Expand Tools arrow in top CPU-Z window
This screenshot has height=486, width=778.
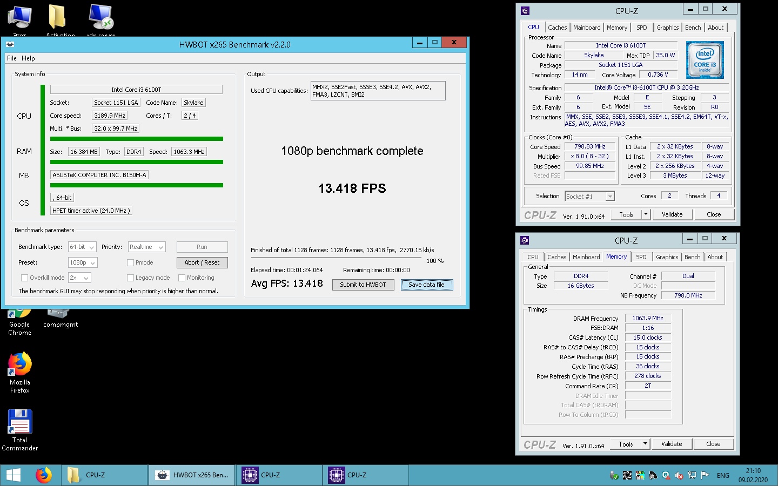coord(646,214)
